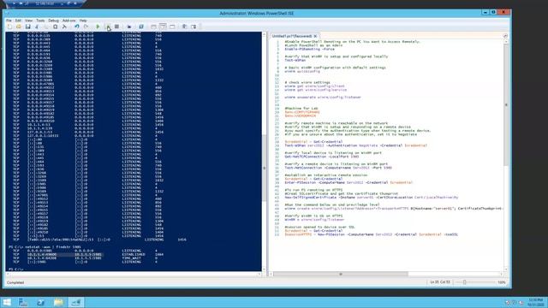Click the 'Test-WSMan' command on line 6
The width and height of the screenshot is (548, 308).
(295, 60)
